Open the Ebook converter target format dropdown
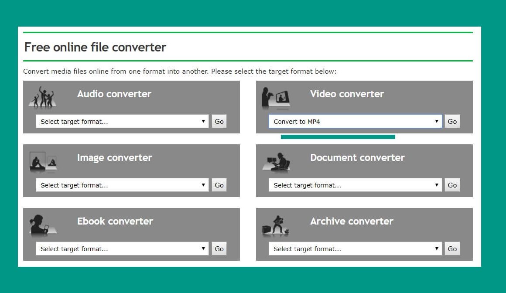The height and width of the screenshot is (293, 506). tap(122, 249)
